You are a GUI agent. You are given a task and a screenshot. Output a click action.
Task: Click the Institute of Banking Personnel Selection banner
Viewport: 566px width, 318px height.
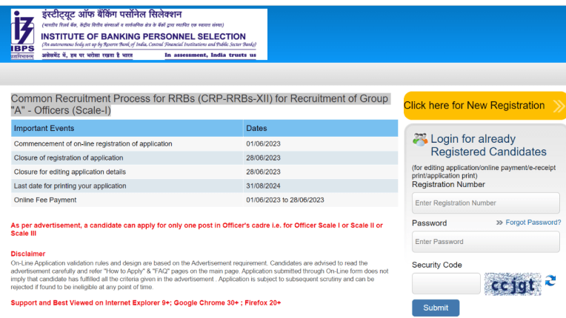coord(139,35)
